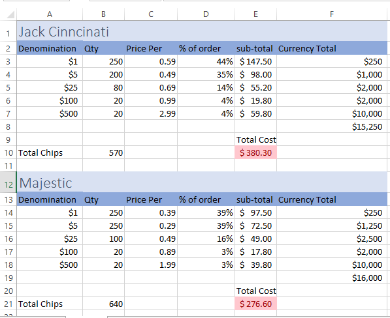Select row 12 header
The width and height of the screenshot is (390, 318).
(x=8, y=182)
